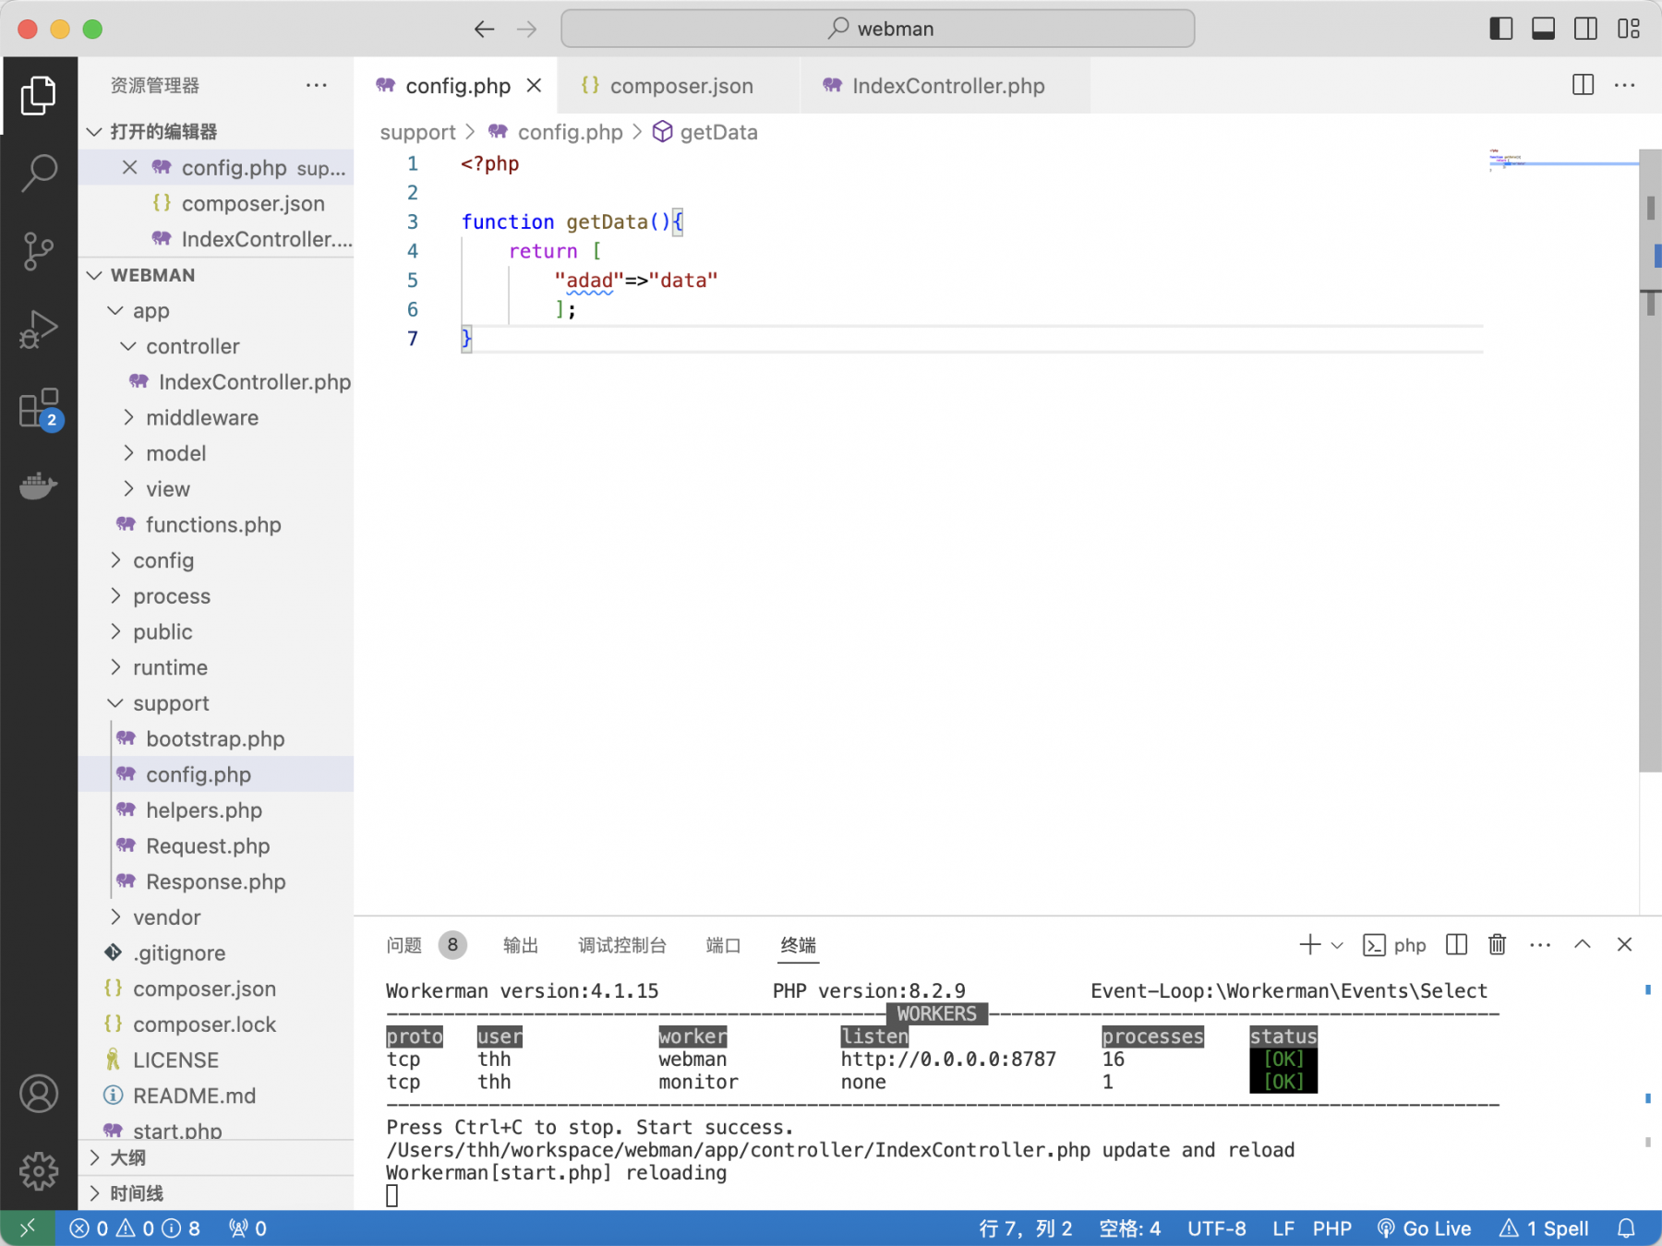Split the editor to the right

[x=1583, y=85]
